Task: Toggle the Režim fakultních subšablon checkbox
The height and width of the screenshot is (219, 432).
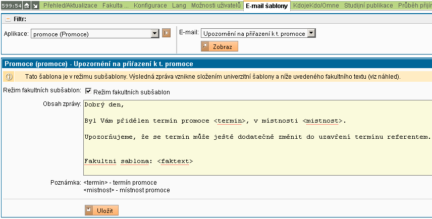Action: [88, 92]
